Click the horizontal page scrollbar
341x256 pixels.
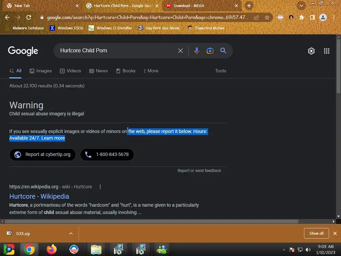(152, 222)
